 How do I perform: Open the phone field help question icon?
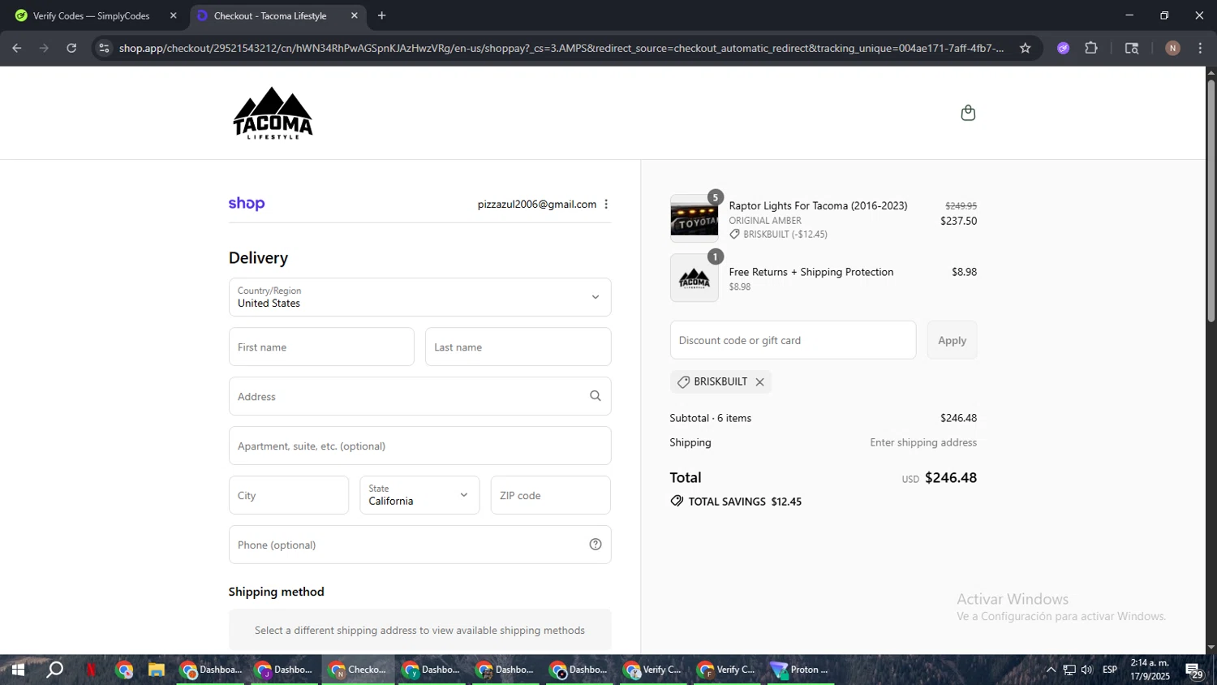coord(596,545)
